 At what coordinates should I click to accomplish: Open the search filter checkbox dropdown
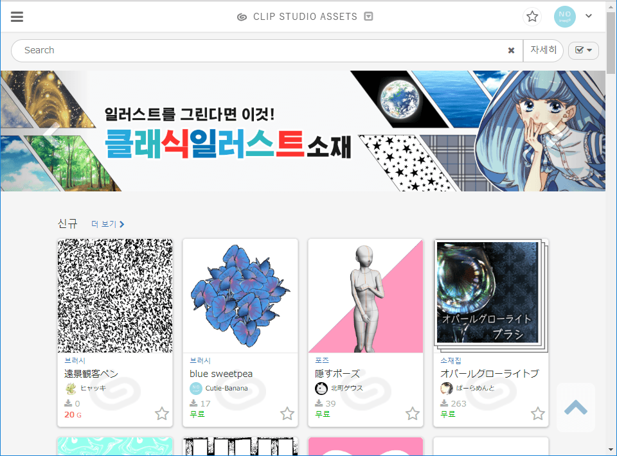(x=583, y=50)
